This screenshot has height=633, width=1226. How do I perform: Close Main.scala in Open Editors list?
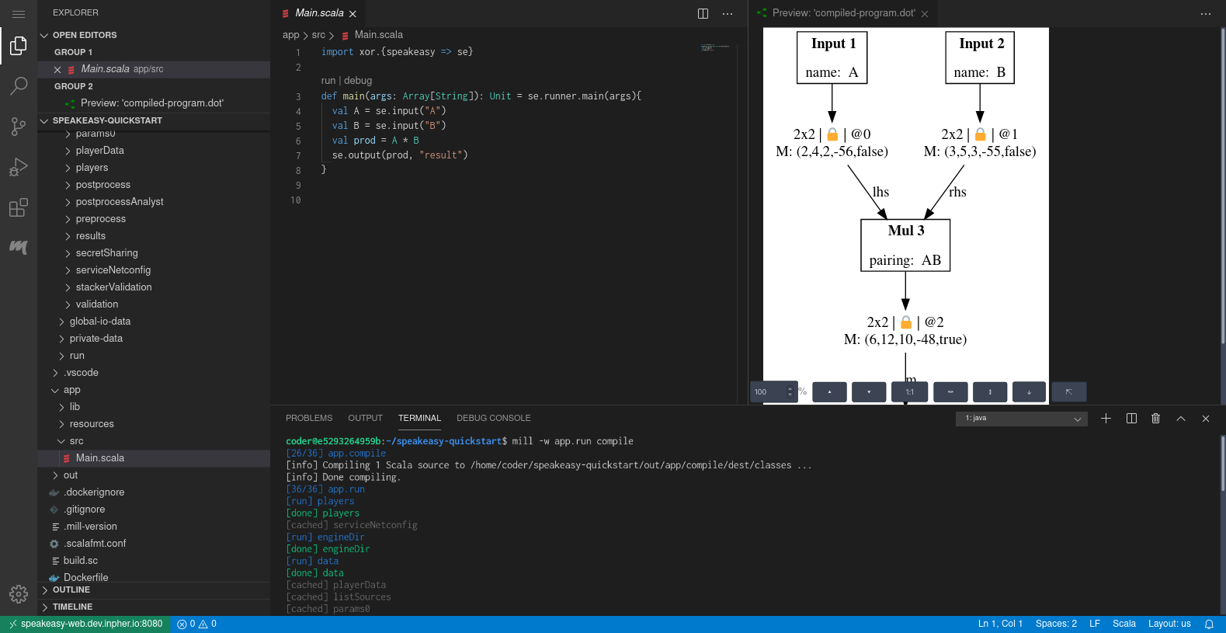pyautogui.click(x=57, y=69)
